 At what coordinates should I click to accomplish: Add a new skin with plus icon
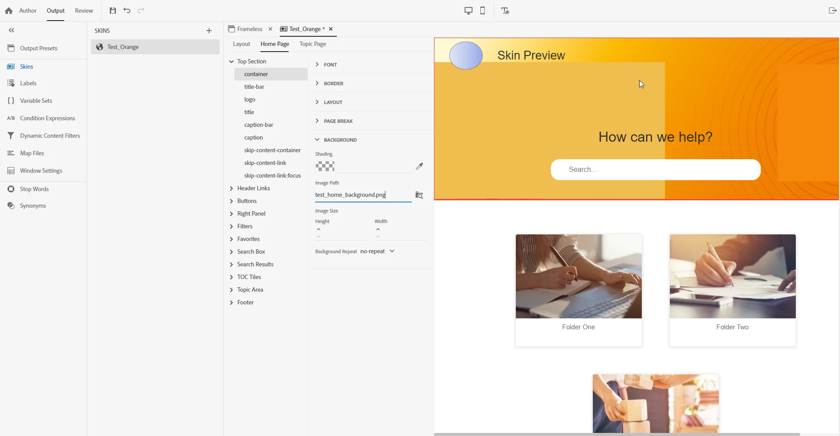click(x=209, y=31)
